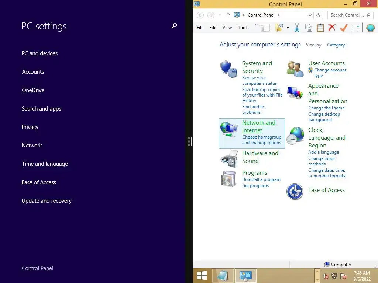
Task: Click the Copy toolbar icon
Action: coord(309,28)
